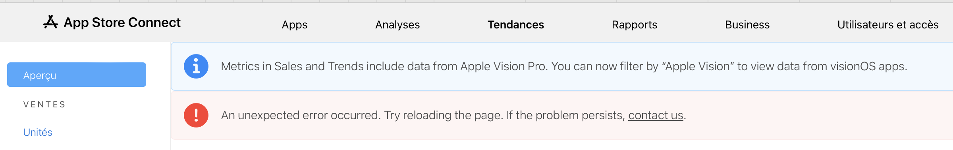Open the Unités sales link
953x150 pixels.
[x=38, y=132]
